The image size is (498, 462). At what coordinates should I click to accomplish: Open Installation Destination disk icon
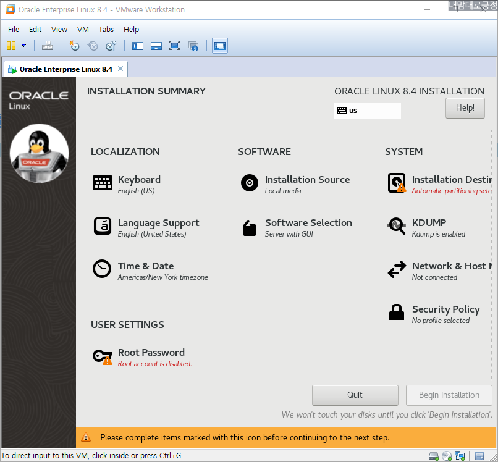point(397,183)
